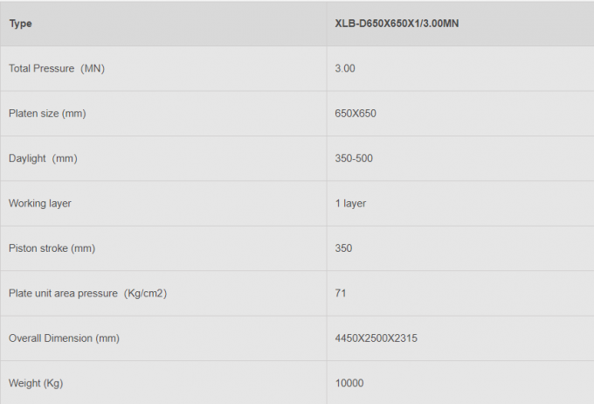Select the XLB-D650X650X1/3.00MN model text

point(397,24)
